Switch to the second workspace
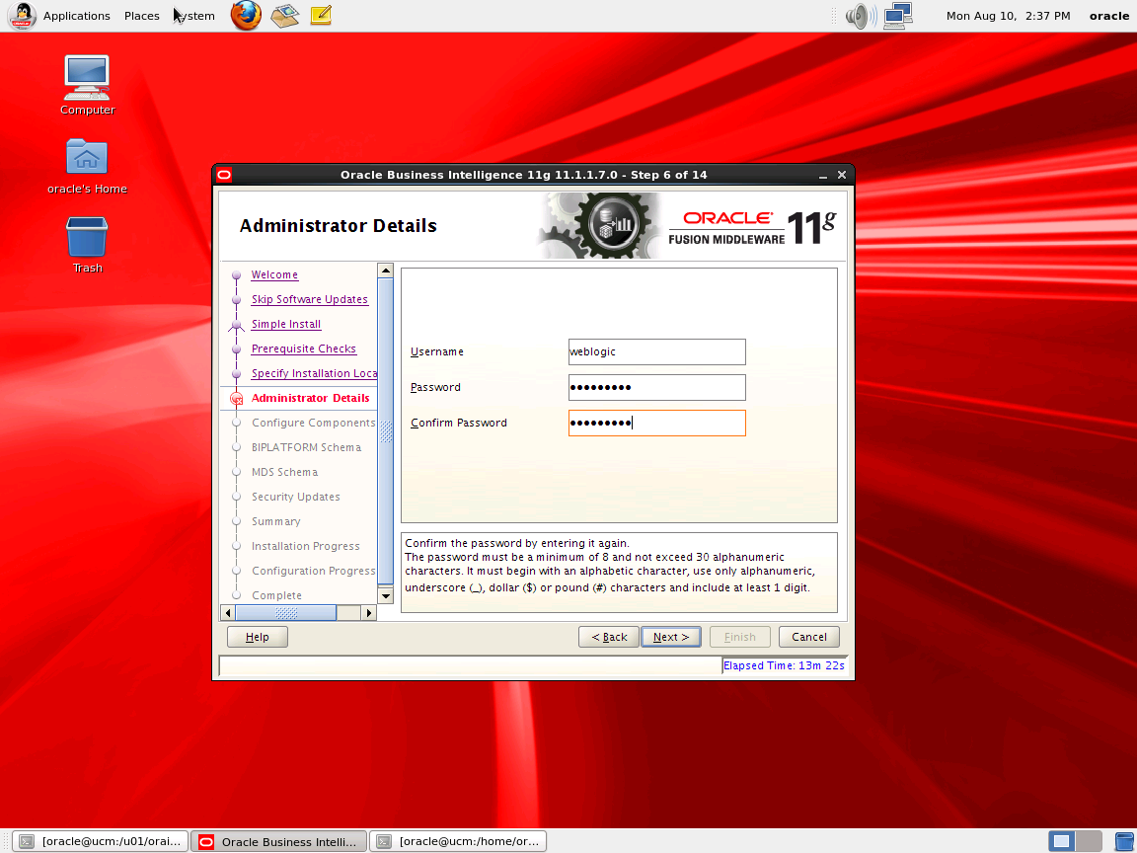Image resolution: width=1137 pixels, height=853 pixels. (x=1090, y=841)
